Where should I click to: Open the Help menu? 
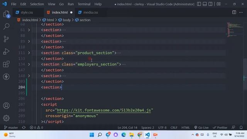pos(98,4)
